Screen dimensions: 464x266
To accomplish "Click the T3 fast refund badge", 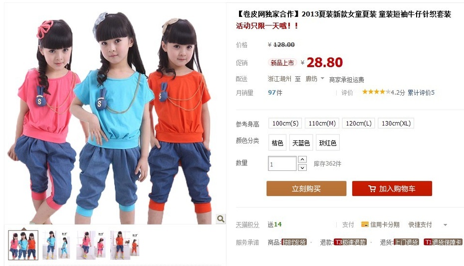I will tap(350, 242).
